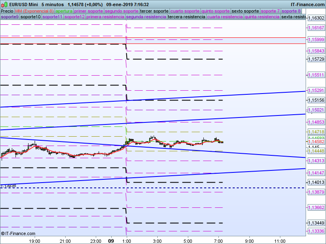Select the 'Precio' indicator label
This screenshot has height=244, width=326.
coord(7,11)
